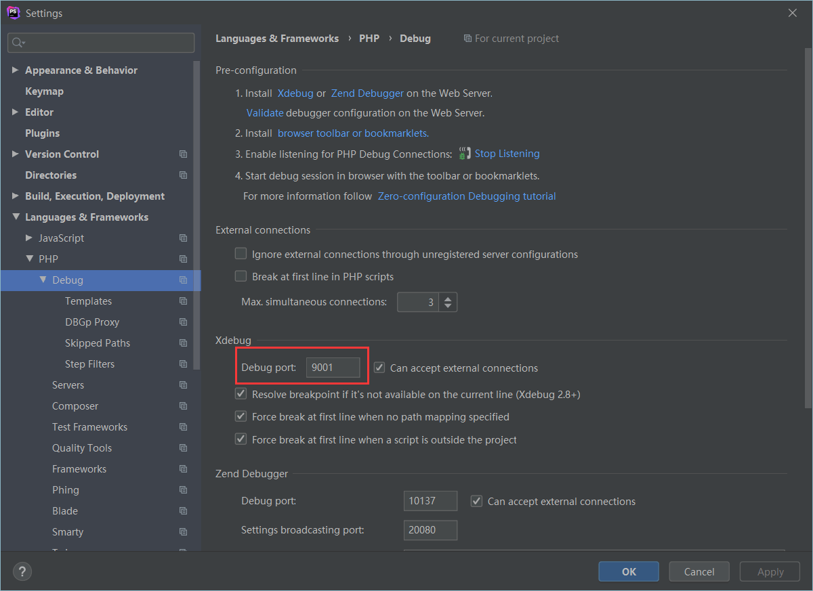Image resolution: width=813 pixels, height=591 pixels.
Task: Click the help question mark icon
Action: tap(22, 571)
